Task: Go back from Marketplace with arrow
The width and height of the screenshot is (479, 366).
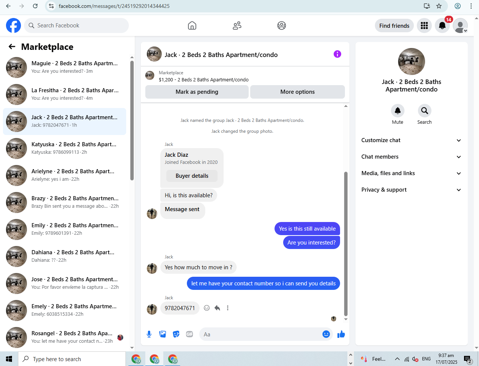Action: pyautogui.click(x=12, y=46)
